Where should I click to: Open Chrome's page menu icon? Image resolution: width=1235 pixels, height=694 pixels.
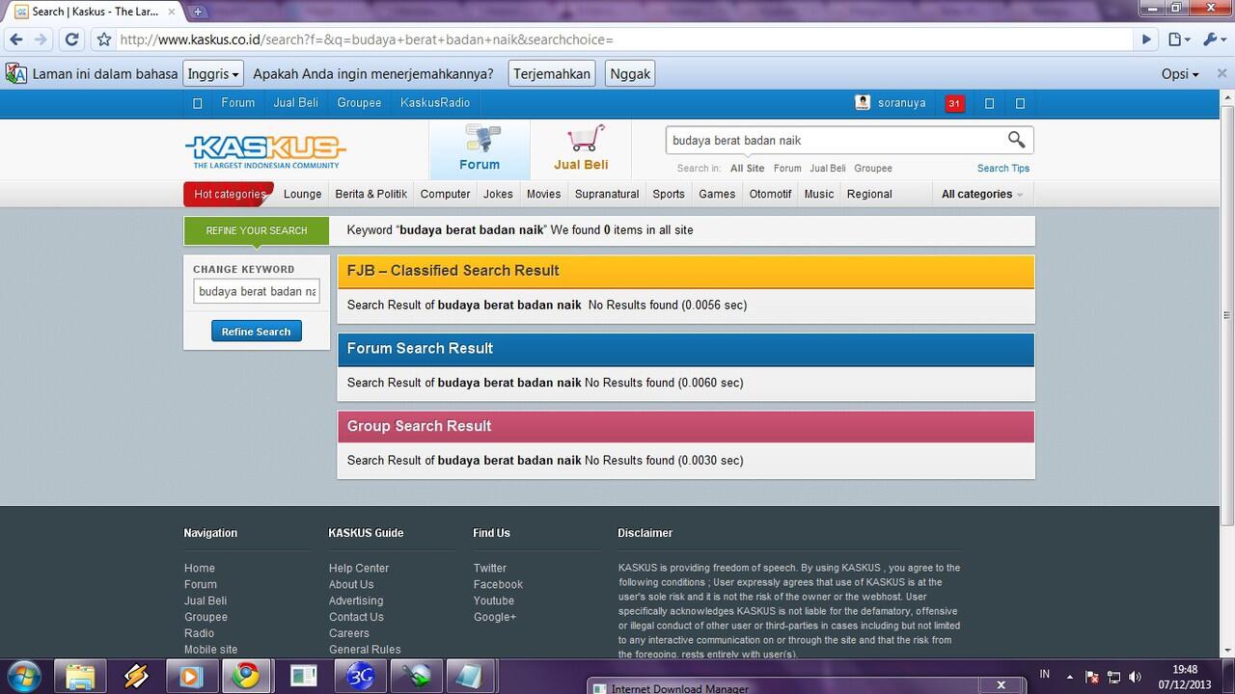tap(1178, 40)
